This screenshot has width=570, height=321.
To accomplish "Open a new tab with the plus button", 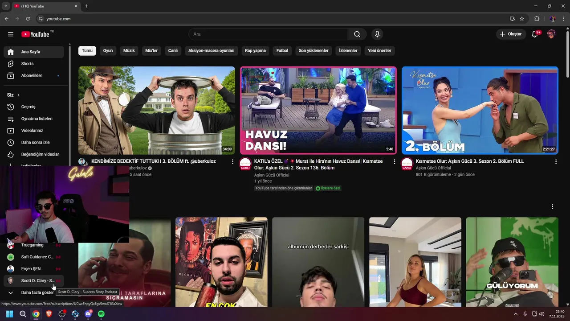I will (x=86, y=6).
